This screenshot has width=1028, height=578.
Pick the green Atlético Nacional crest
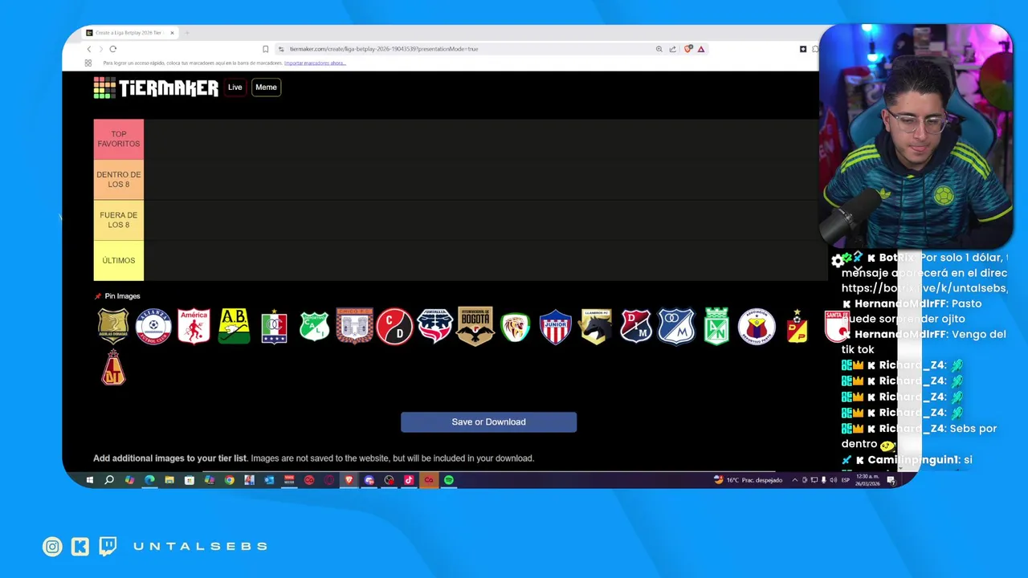coord(716,327)
